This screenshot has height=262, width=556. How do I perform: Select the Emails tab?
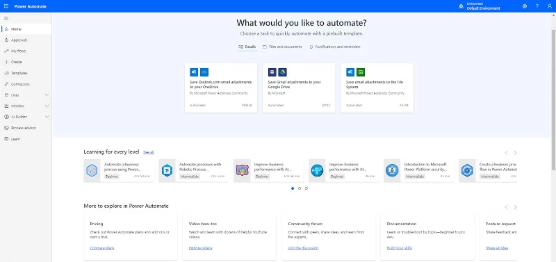[247, 47]
